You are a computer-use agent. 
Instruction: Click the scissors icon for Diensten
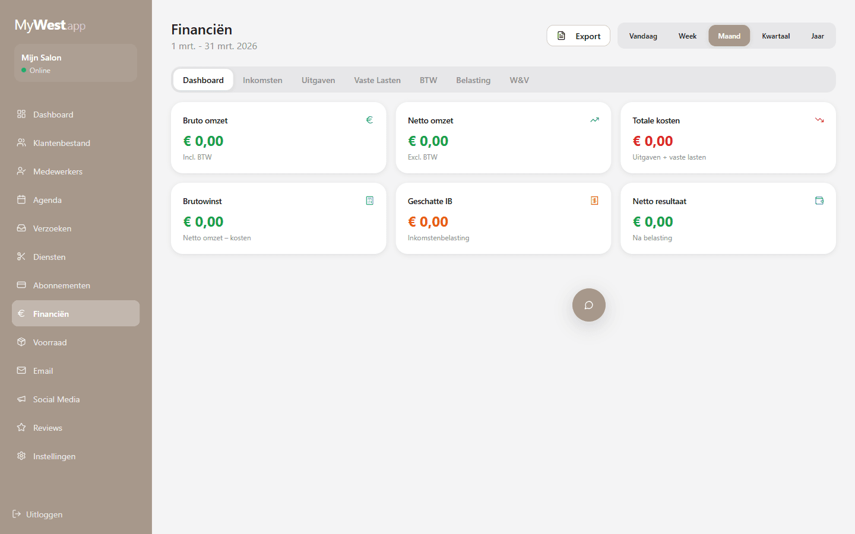[x=21, y=257]
